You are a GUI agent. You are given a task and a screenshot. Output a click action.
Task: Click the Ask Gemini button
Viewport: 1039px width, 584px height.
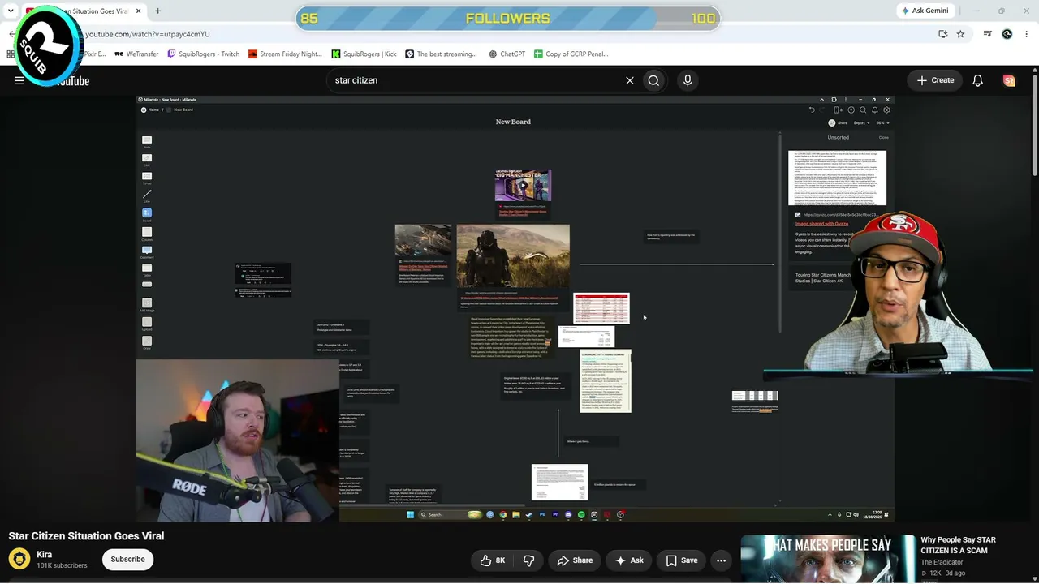925,11
